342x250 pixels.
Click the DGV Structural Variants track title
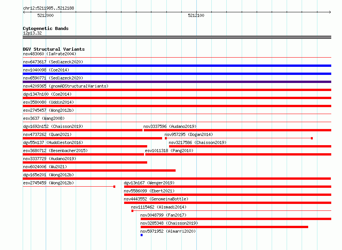(54, 49)
